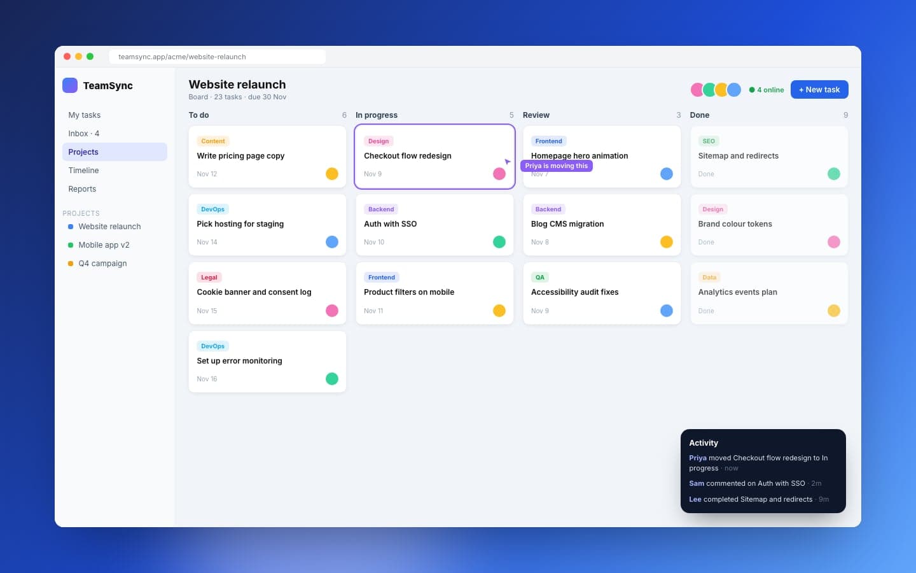Open Write pricing page copy card
Screen dimensions: 916x573
[267, 157]
